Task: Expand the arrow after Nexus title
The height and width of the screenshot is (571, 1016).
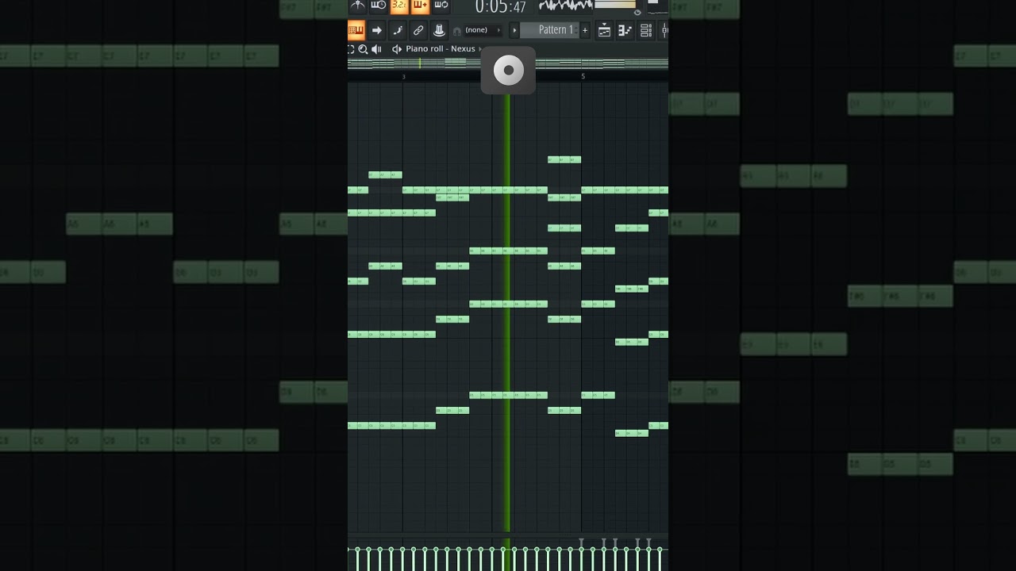Action: coord(480,49)
